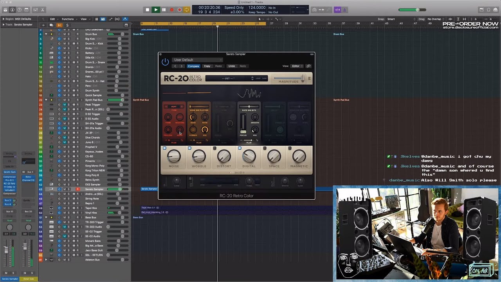Click the add new track plus button

coord(43,25)
